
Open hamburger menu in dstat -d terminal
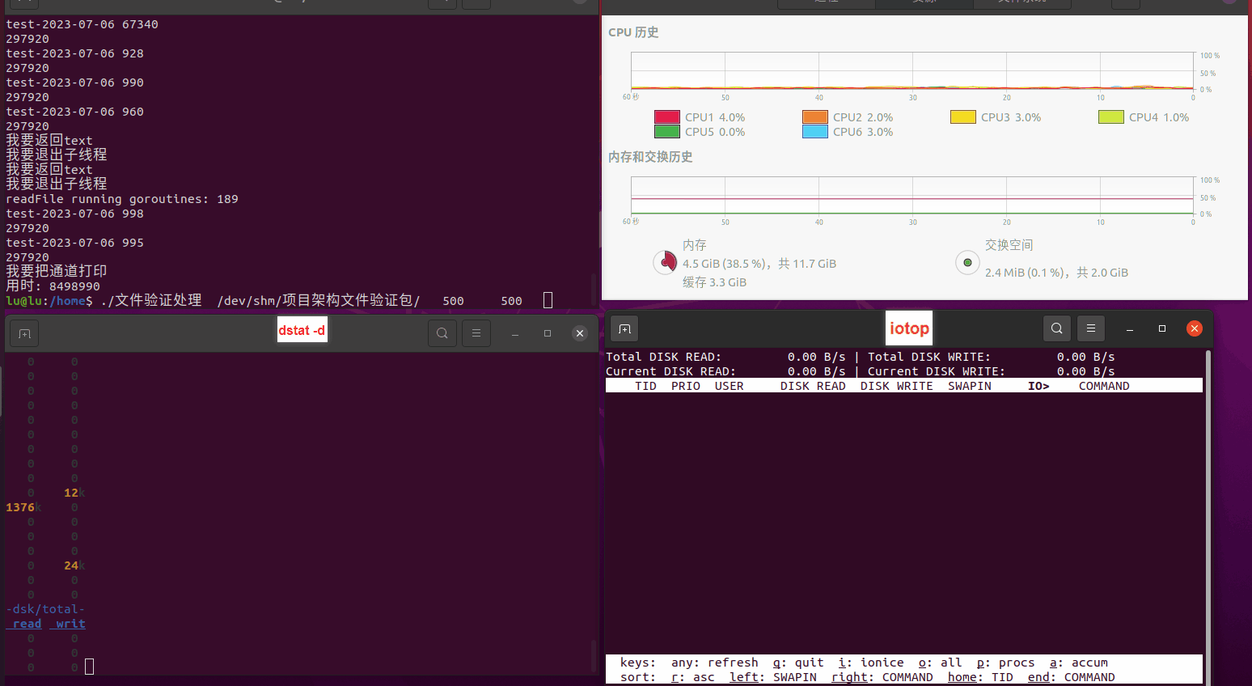pyautogui.click(x=476, y=333)
